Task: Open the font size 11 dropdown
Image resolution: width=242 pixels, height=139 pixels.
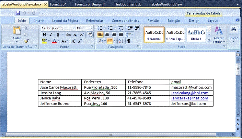Action: tap(92, 28)
